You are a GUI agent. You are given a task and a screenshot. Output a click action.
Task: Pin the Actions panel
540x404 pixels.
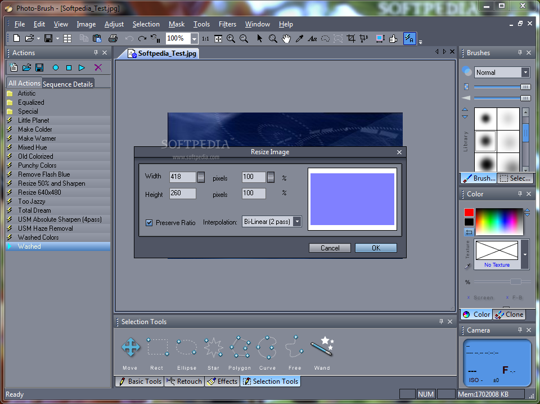tap(96, 53)
